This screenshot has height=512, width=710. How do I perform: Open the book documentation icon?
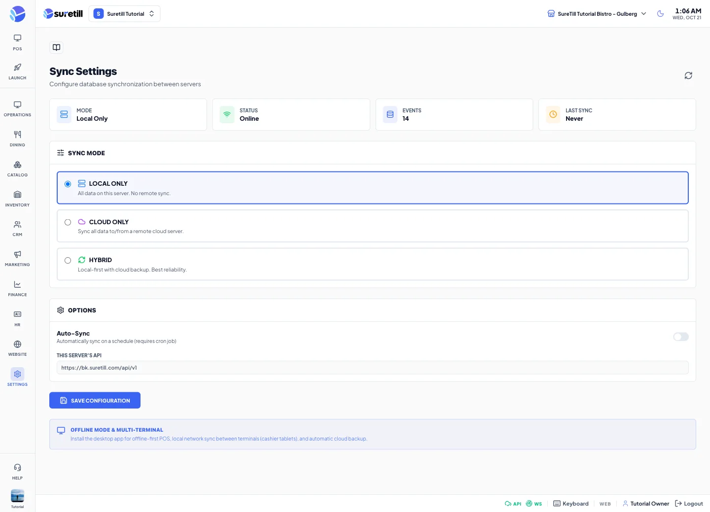pos(56,47)
